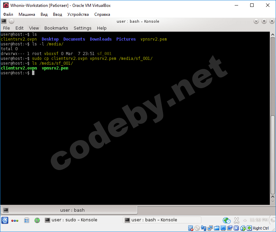Click the hard disk activity icon in VirtualBox status bar
Screen dimensions: 276x232
[x=190, y=228]
